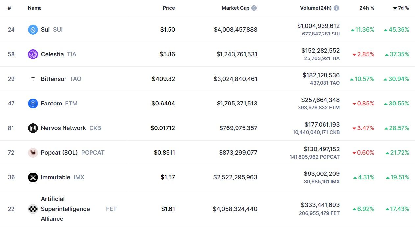
Task: Sort by the 24h % header
Action: [367, 8]
